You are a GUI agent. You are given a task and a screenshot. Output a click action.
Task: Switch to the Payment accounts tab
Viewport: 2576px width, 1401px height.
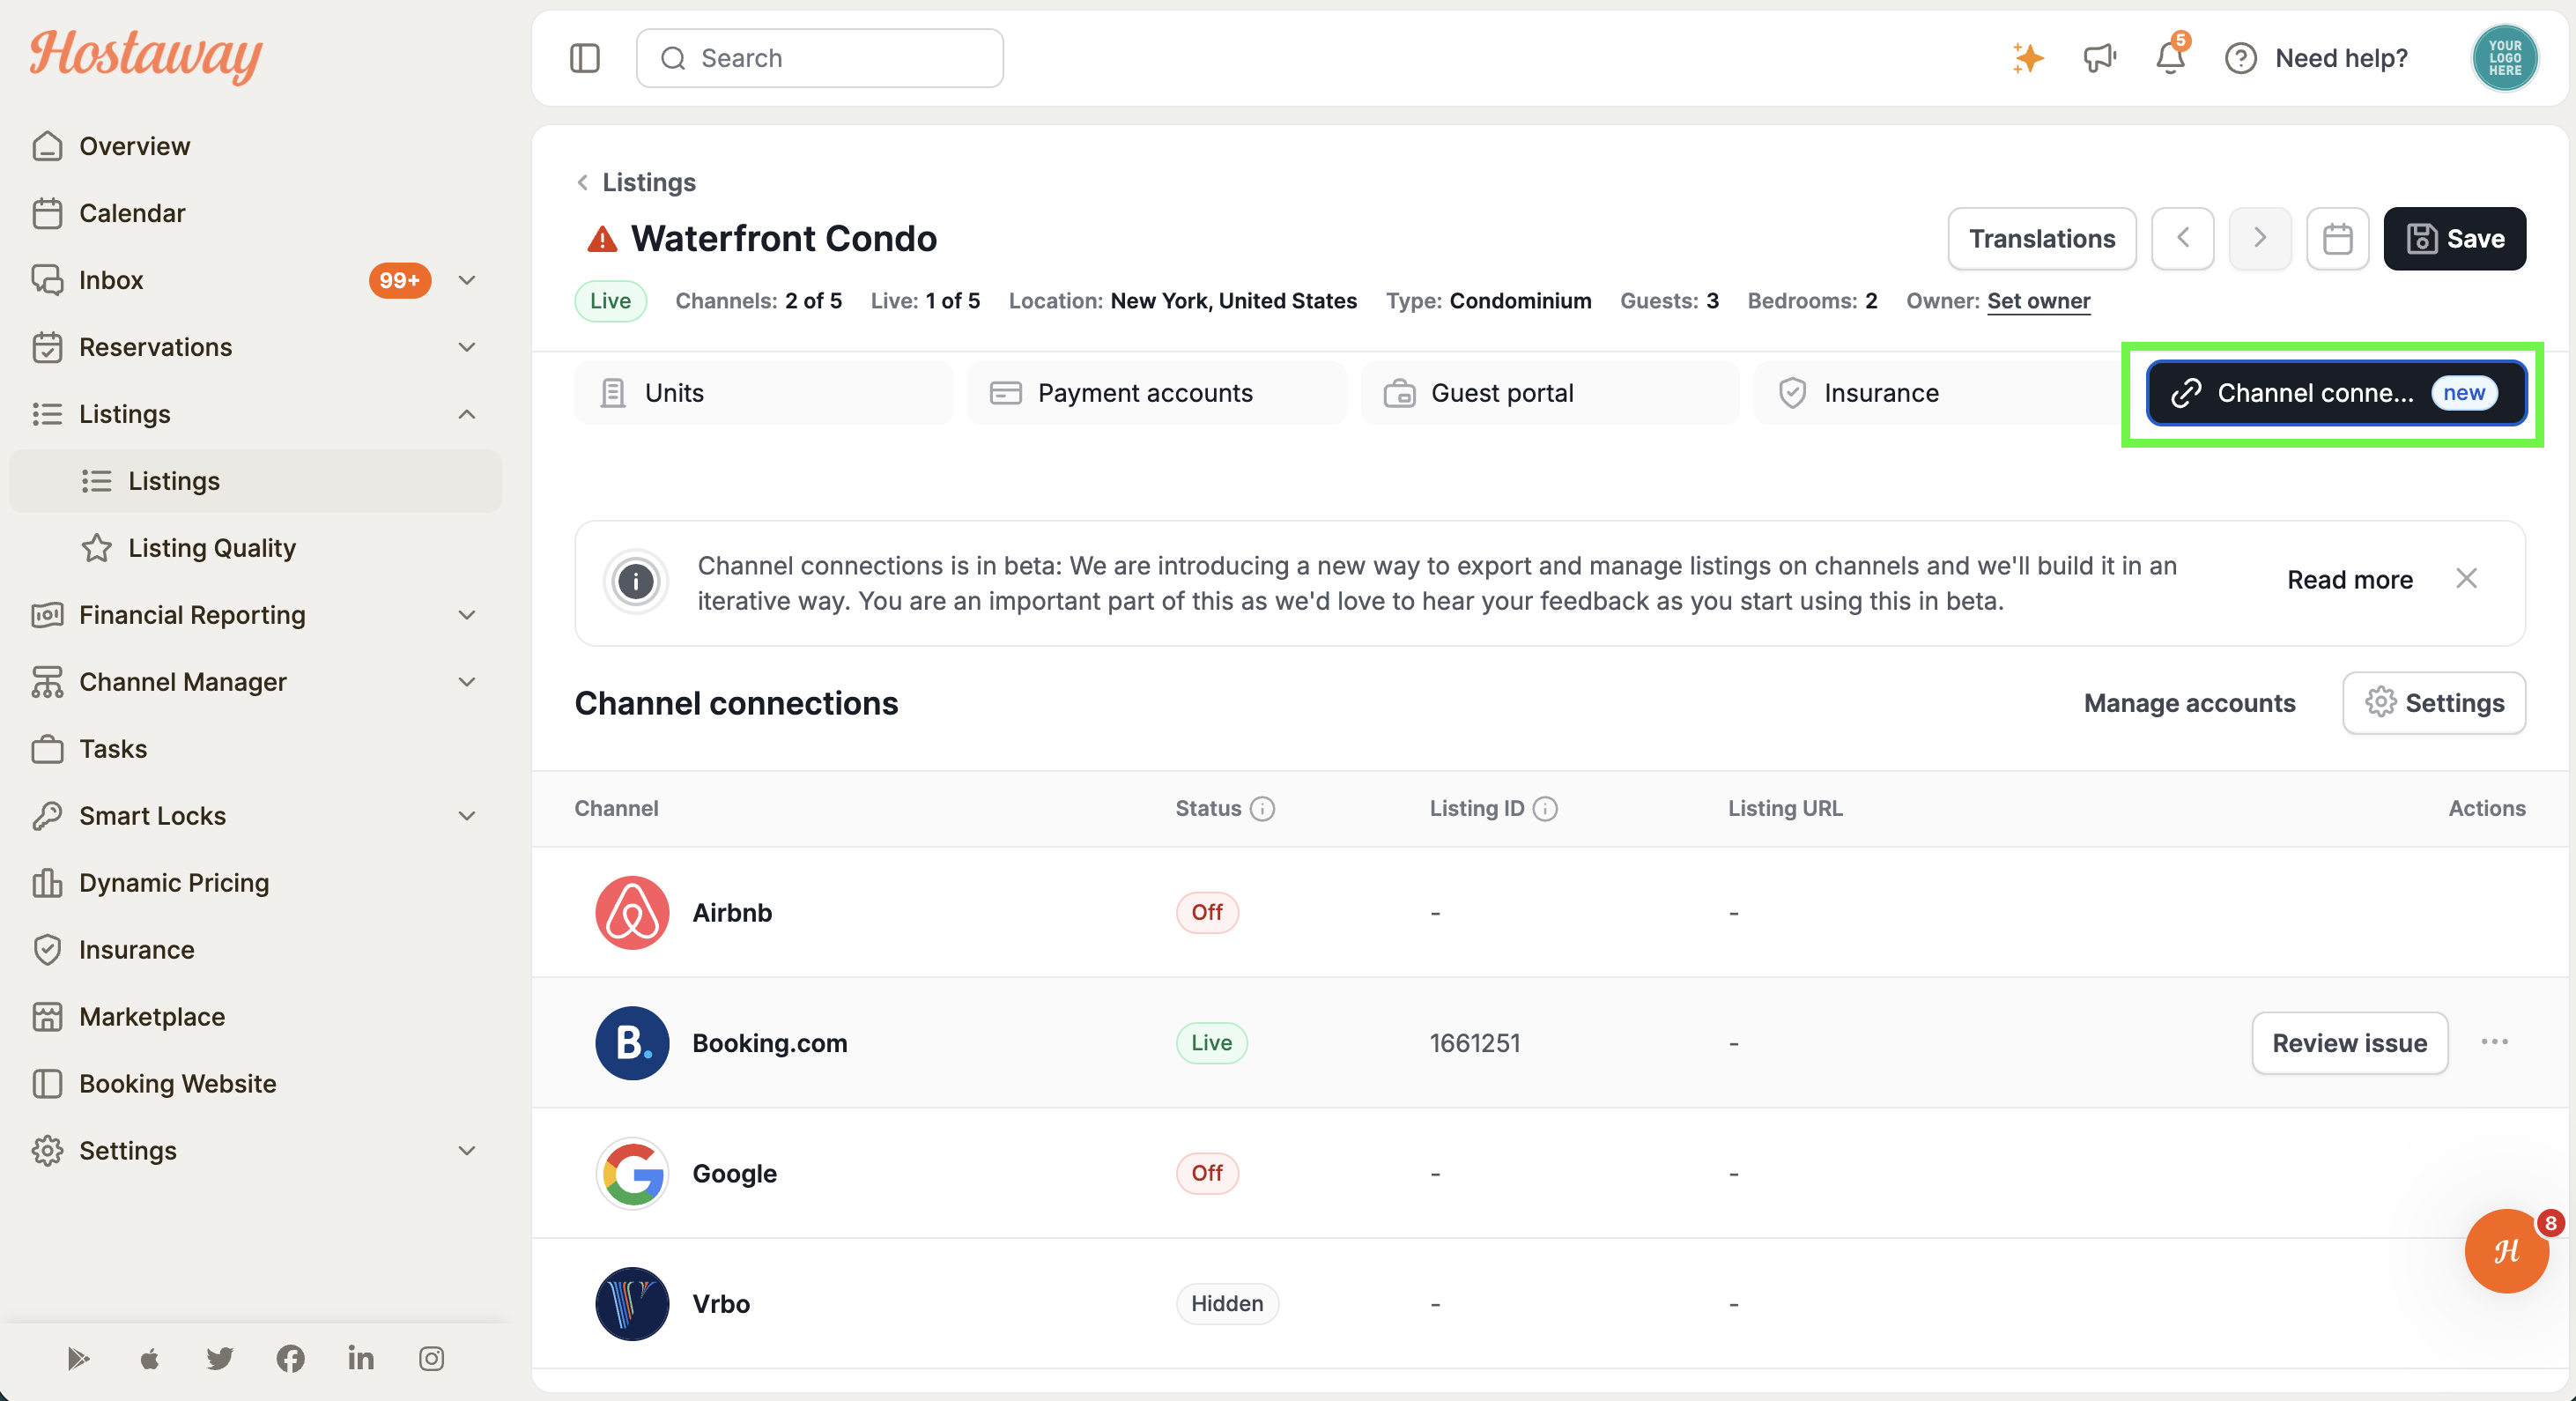click(1156, 393)
